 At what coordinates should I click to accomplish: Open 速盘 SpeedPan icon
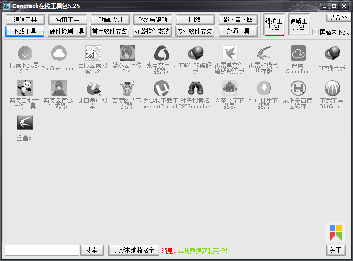click(x=298, y=54)
